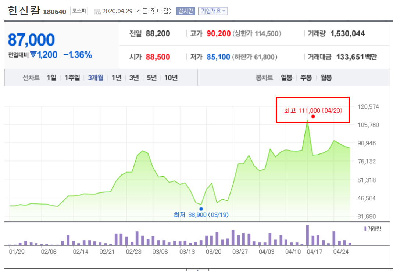Enable 실시간 real-time mode
The image size is (393, 271).
[x=185, y=11]
